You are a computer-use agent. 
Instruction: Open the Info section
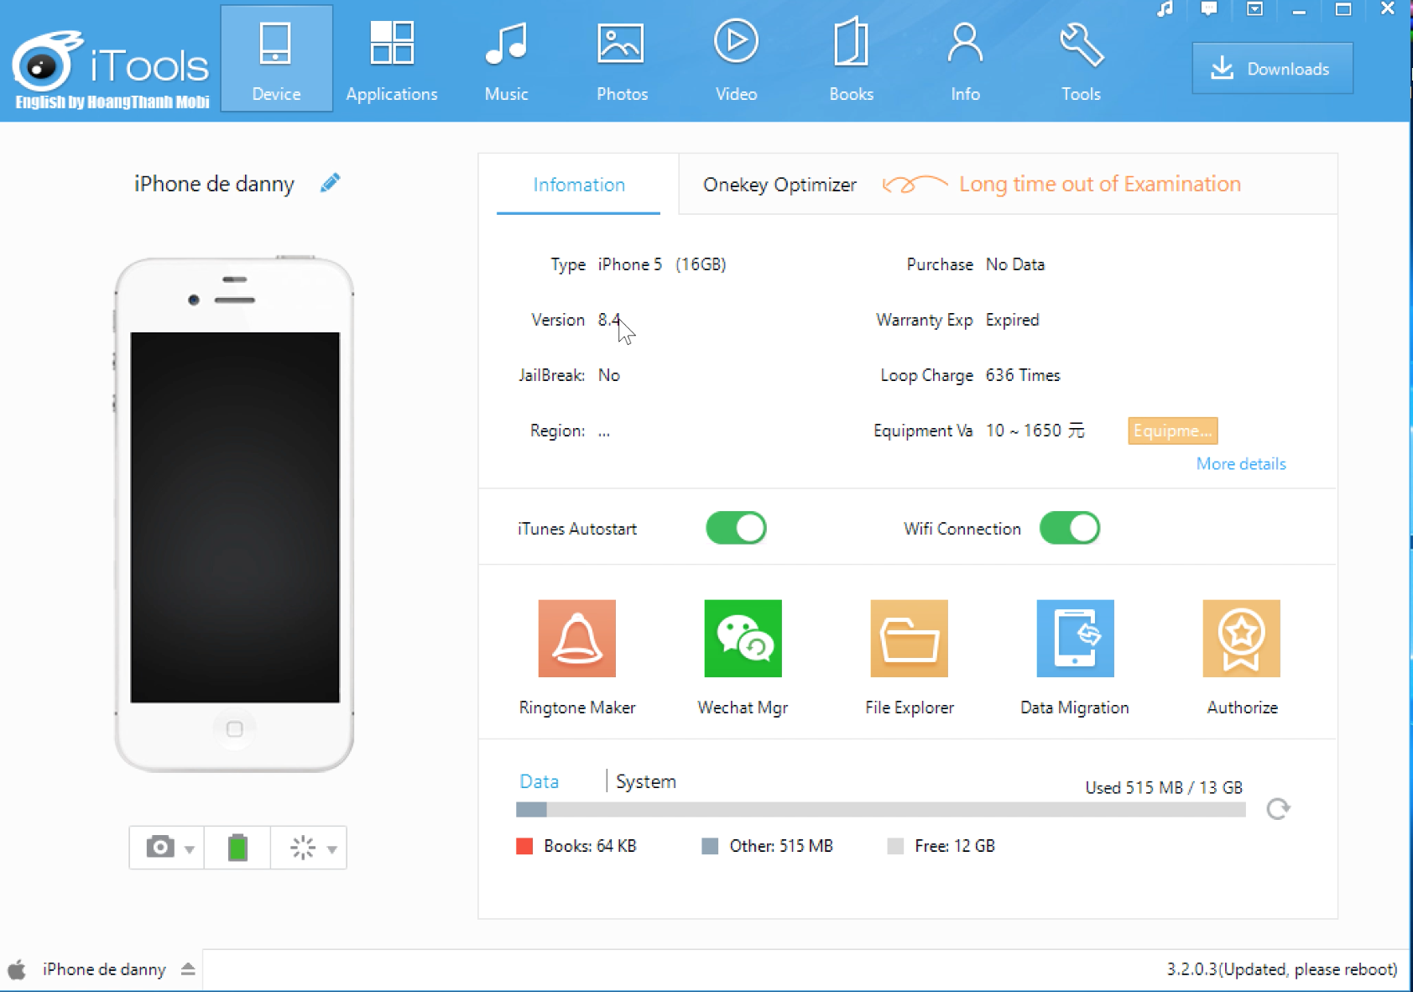point(965,60)
